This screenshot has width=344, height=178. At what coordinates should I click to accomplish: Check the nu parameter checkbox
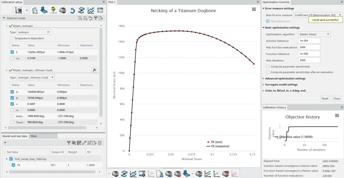[12, 58]
